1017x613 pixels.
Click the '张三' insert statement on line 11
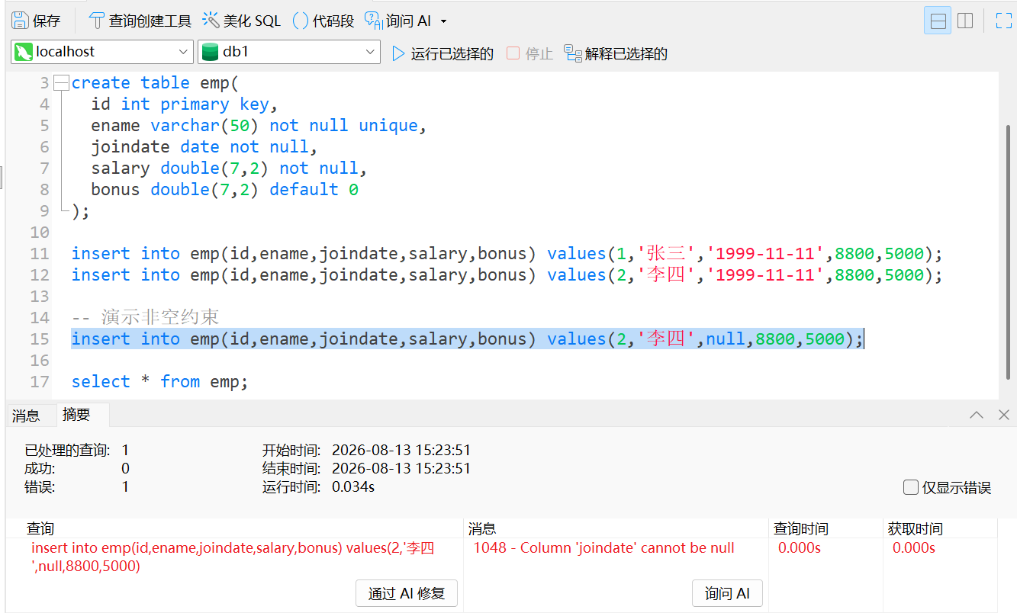point(507,253)
